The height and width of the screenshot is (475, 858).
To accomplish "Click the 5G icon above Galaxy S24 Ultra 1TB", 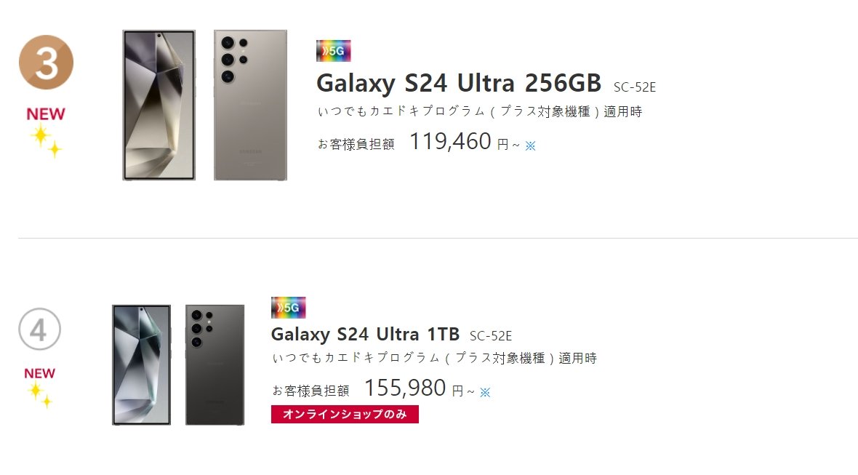I will (289, 308).
